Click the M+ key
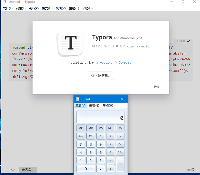The width and height of the screenshot is (200, 175). pos(111,128)
